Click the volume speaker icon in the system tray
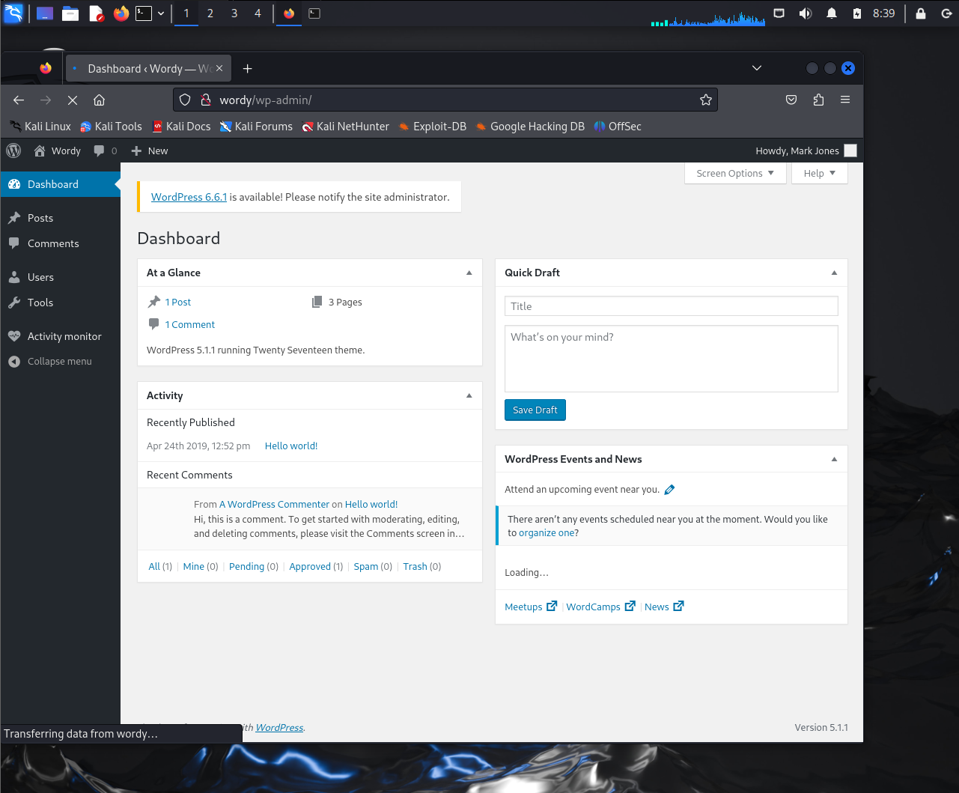The image size is (959, 793). pyautogui.click(x=806, y=13)
